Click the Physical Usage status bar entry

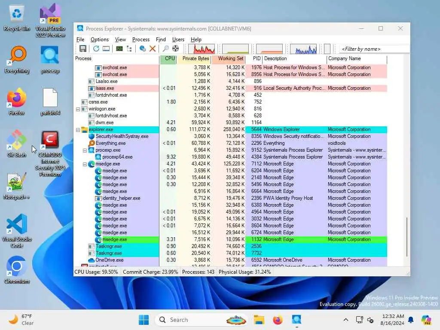[244, 272]
